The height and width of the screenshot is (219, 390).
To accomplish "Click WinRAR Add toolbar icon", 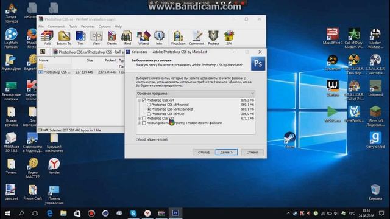I will click(47, 38).
